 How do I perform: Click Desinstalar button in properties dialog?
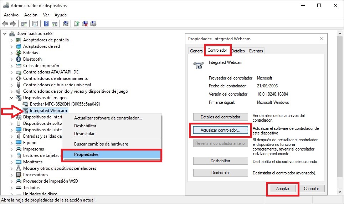(x=221, y=173)
